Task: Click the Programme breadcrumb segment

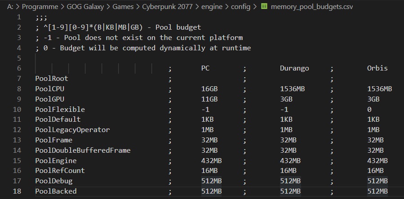Action: point(41,7)
